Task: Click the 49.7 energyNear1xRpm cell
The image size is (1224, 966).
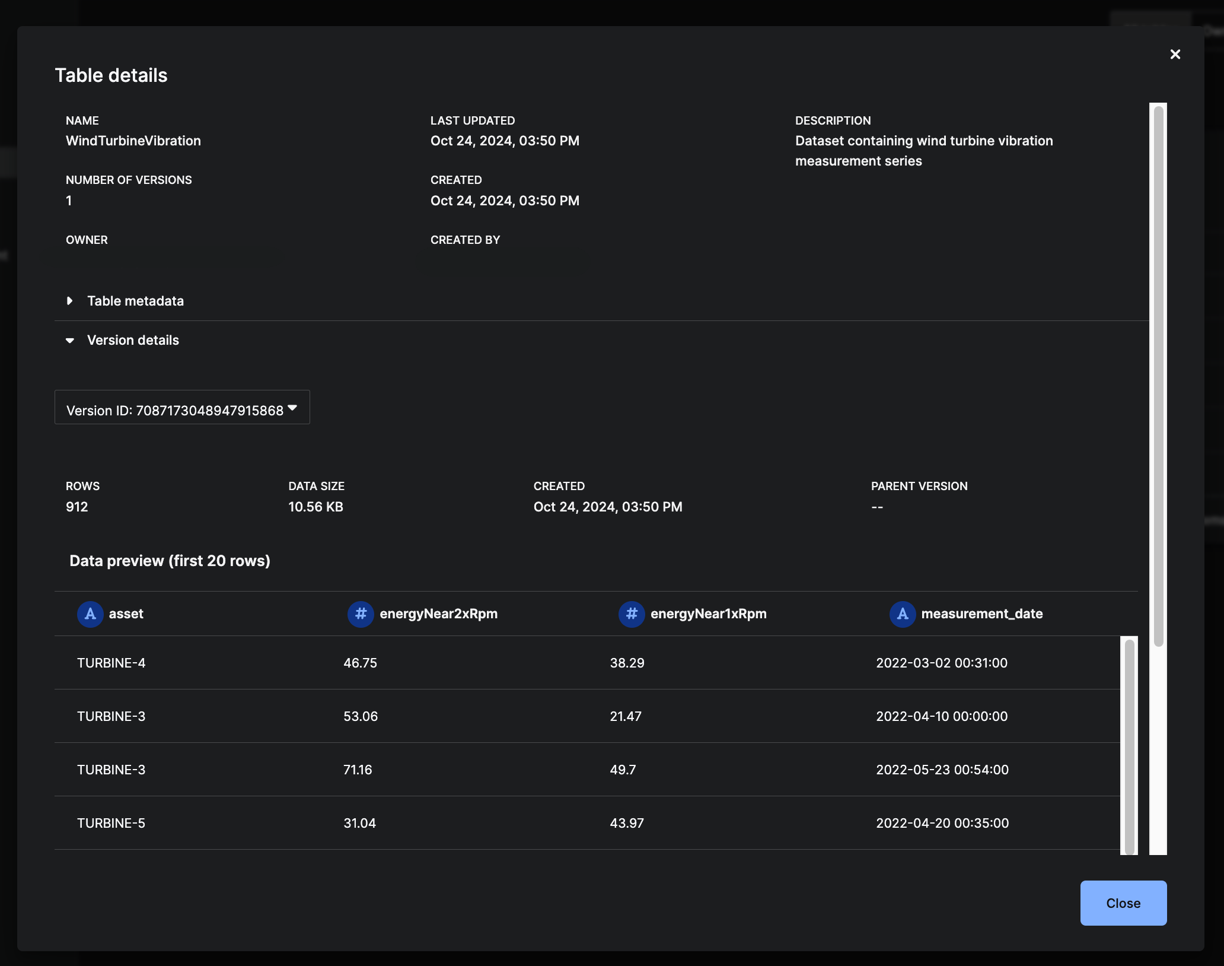Action: (623, 770)
